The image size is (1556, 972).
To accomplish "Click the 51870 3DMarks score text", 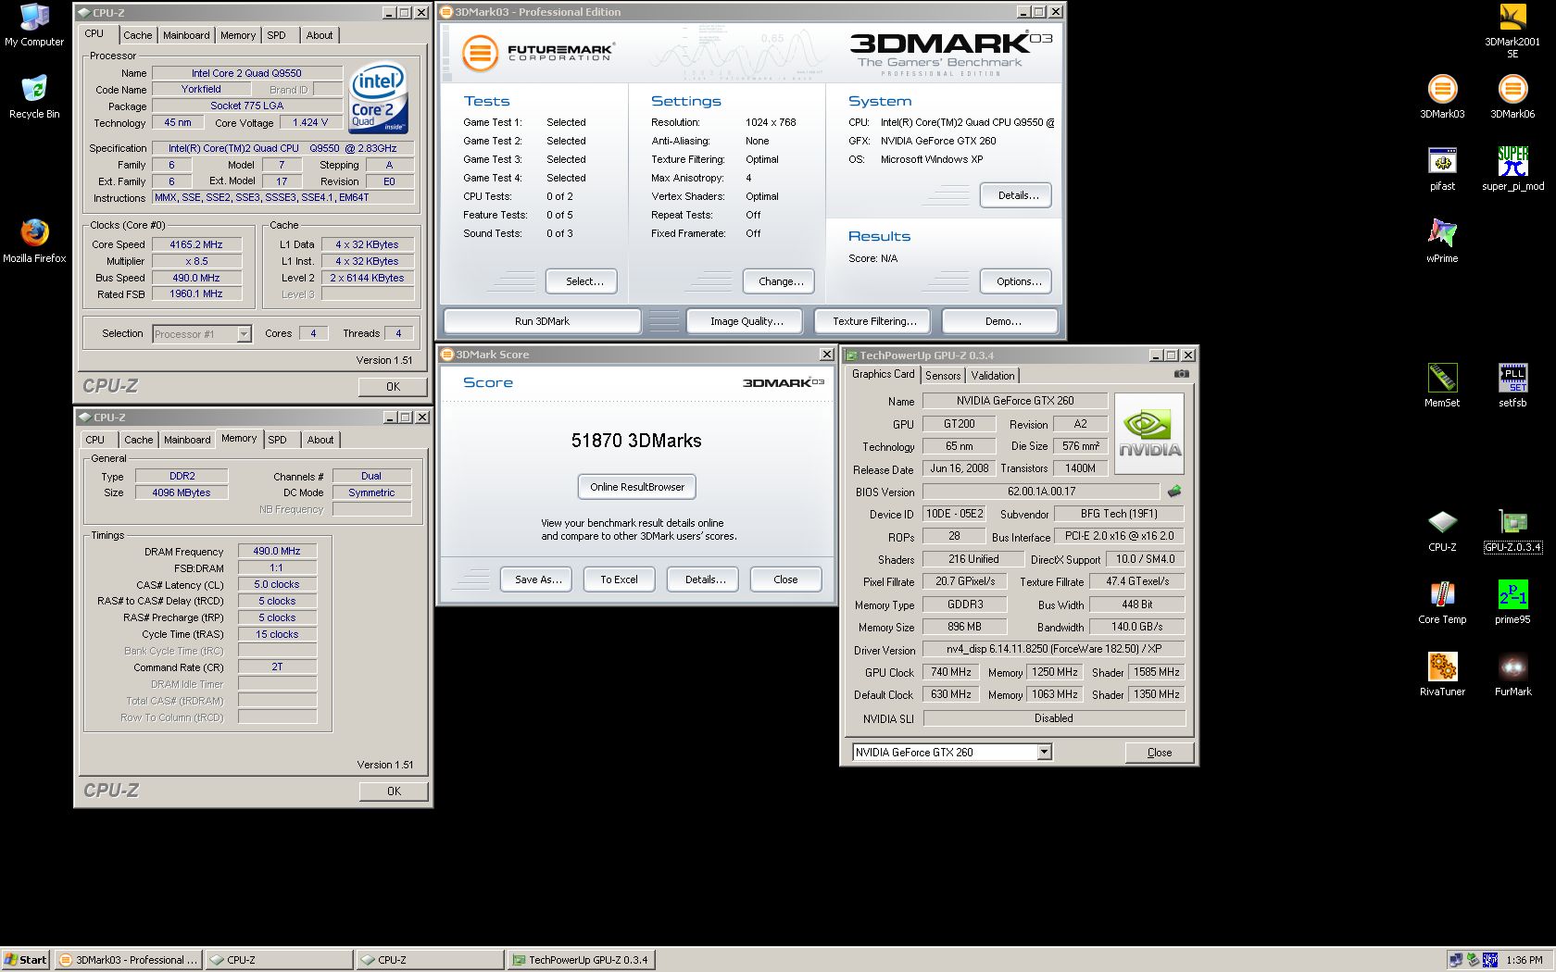I will point(636,441).
